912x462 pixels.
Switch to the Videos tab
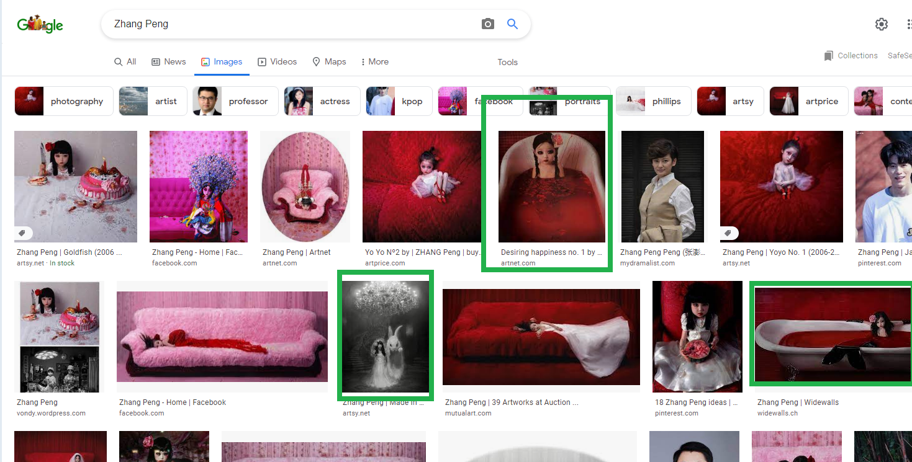pos(278,61)
